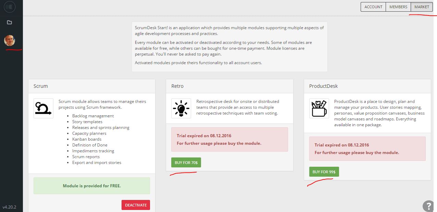
Task: Click 'Export and import stories' item
Action: click(x=97, y=163)
